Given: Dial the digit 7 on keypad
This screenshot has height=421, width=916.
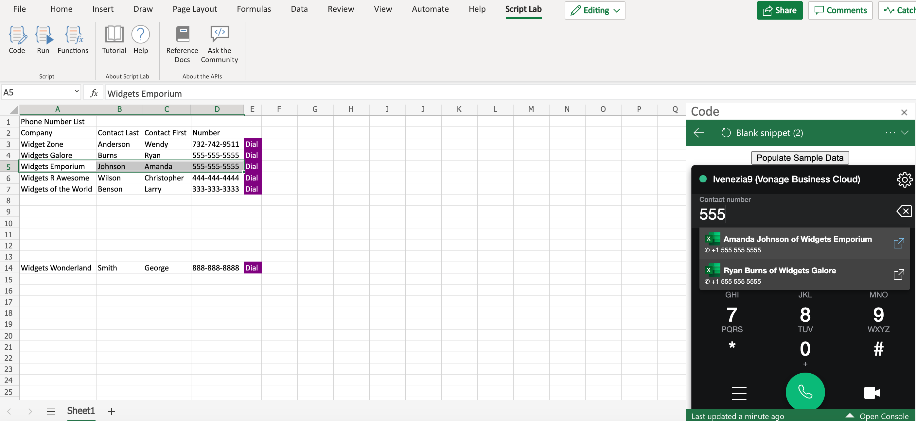Looking at the screenshot, I should 732,319.
